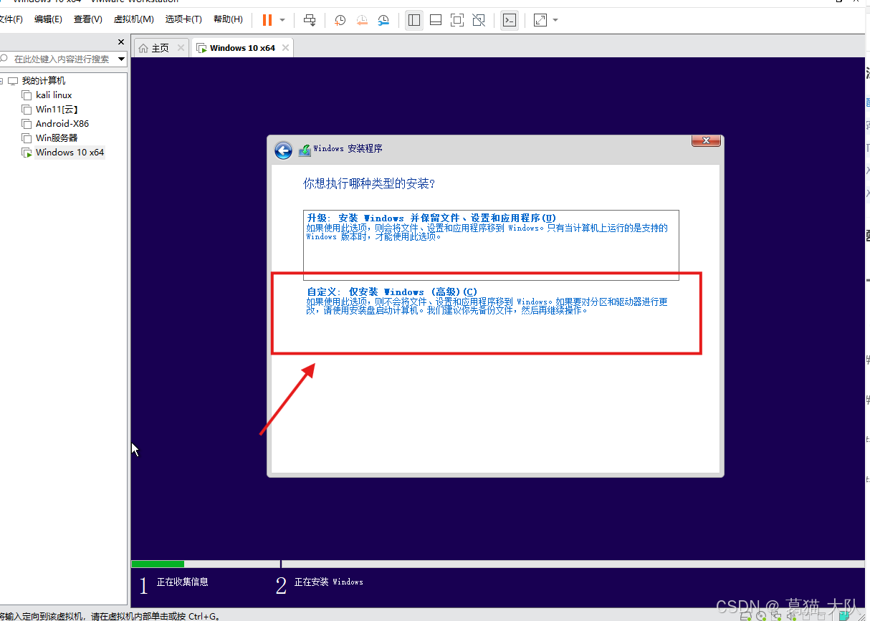
Task: Select the Win服务器 virtual machine
Action: 57,138
